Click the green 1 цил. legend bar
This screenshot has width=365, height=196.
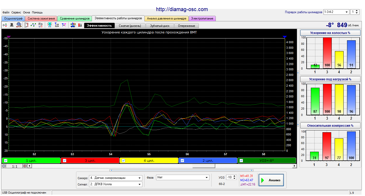[31, 160]
